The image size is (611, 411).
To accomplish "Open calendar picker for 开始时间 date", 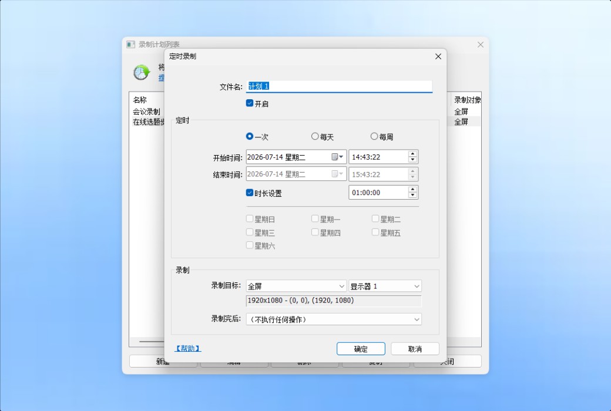I will (x=337, y=157).
